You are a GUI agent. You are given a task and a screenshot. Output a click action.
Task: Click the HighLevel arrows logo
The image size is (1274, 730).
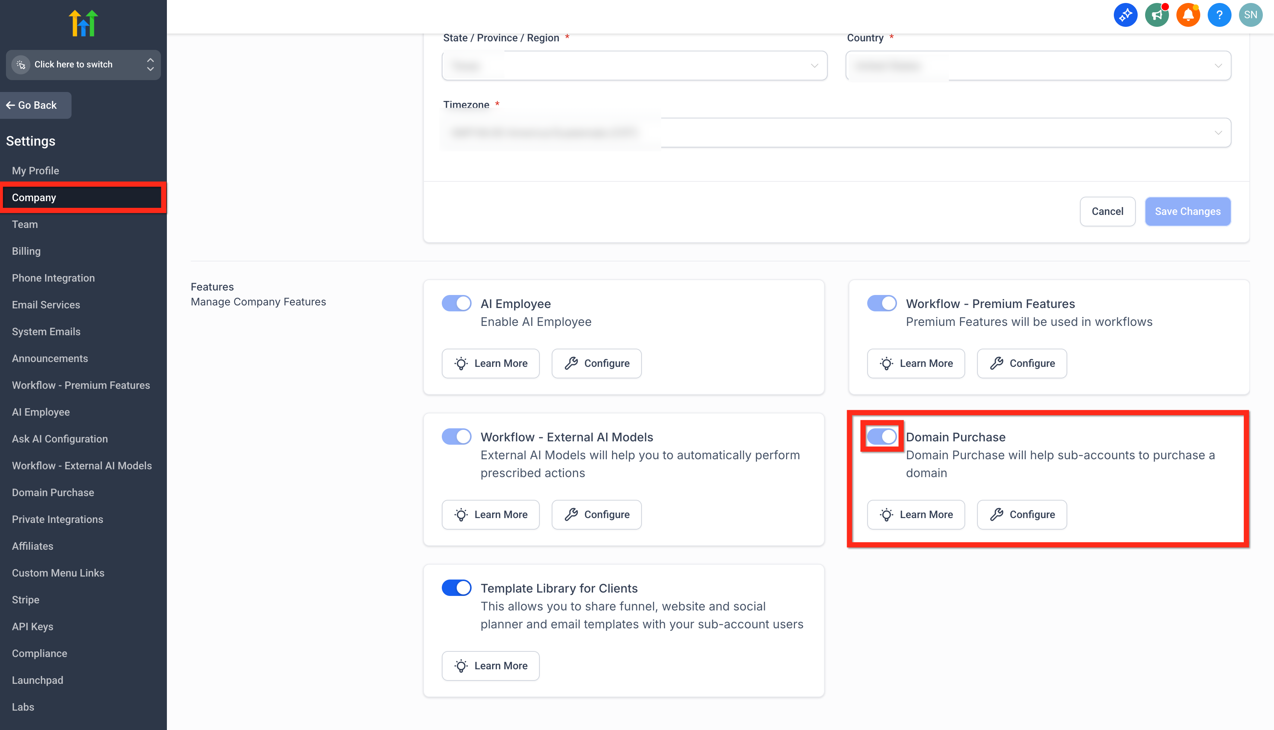83,23
